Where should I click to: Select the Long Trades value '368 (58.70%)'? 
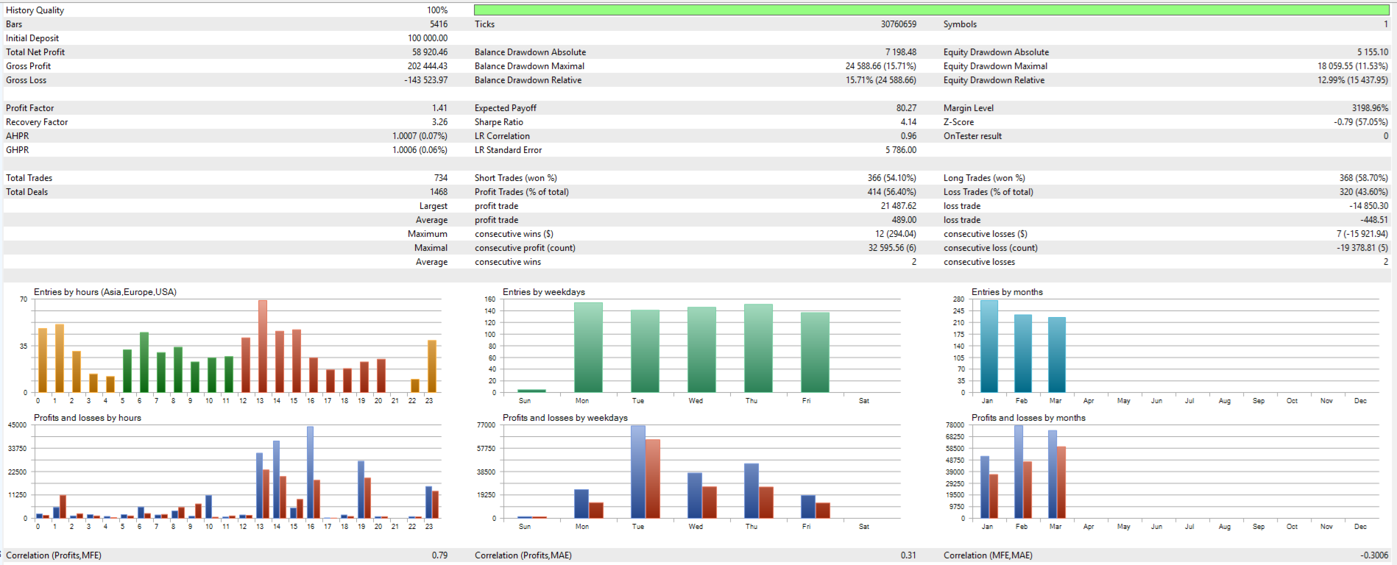[x=1364, y=178]
